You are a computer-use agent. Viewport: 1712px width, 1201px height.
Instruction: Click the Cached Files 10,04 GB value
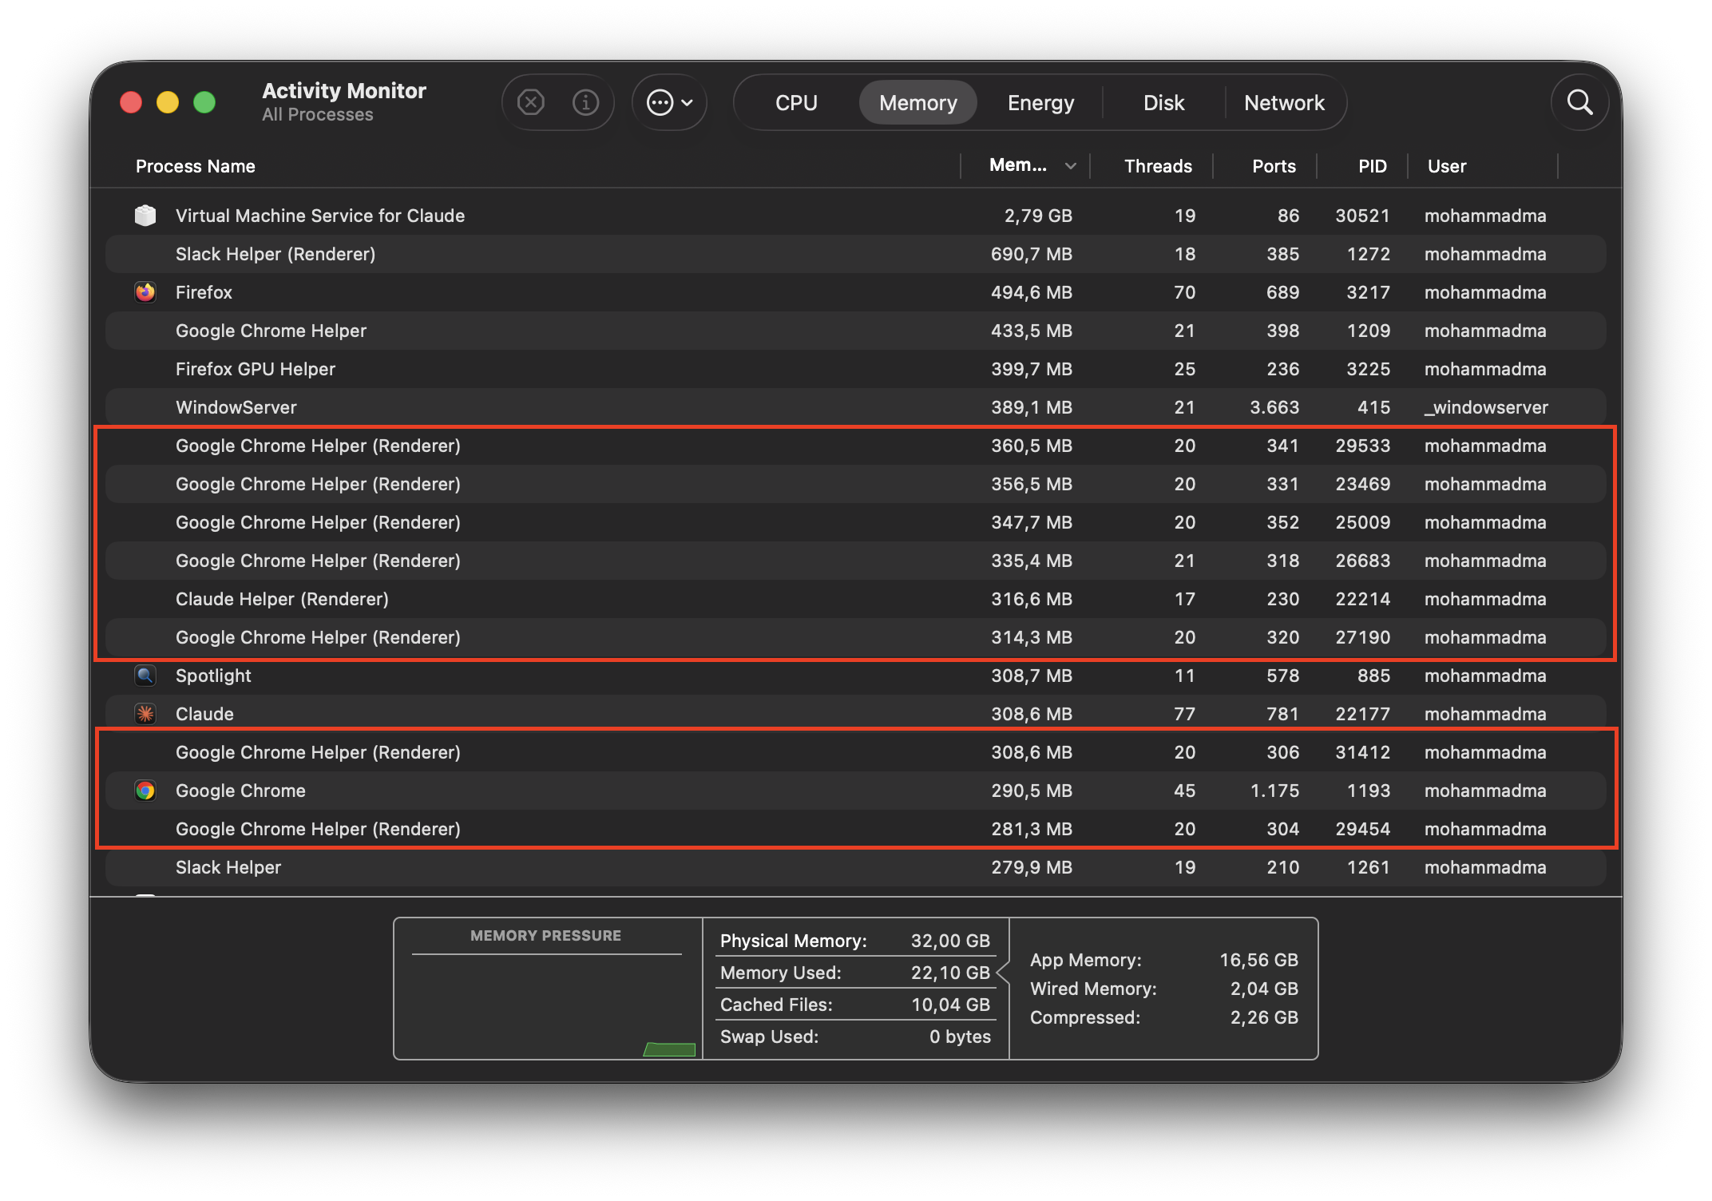950,1005
